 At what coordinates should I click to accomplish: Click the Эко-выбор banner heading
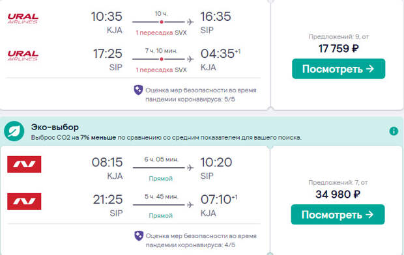(x=55, y=127)
